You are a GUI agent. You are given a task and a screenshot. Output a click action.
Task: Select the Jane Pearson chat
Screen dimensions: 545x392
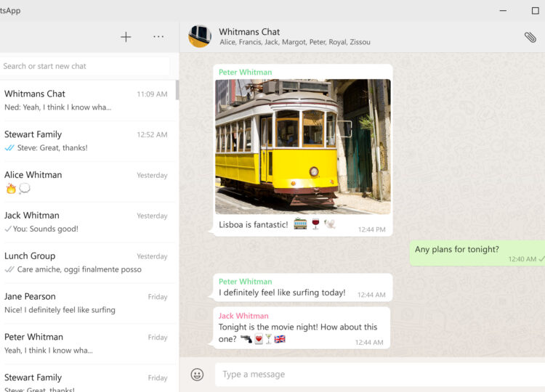(86, 303)
